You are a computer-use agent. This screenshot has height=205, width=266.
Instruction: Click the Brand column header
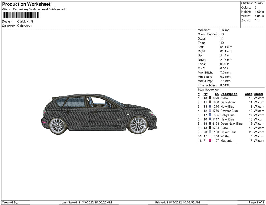[x=258, y=94]
